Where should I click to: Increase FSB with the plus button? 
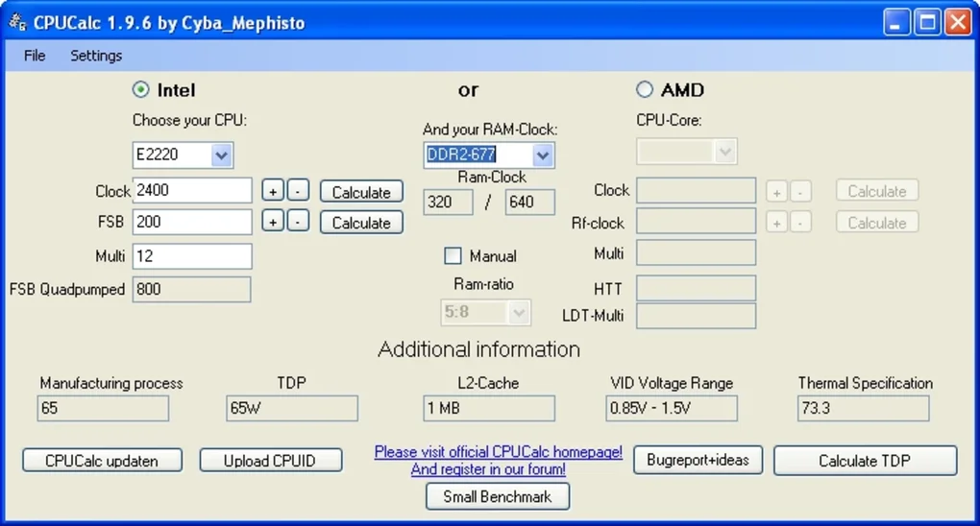coord(273,221)
